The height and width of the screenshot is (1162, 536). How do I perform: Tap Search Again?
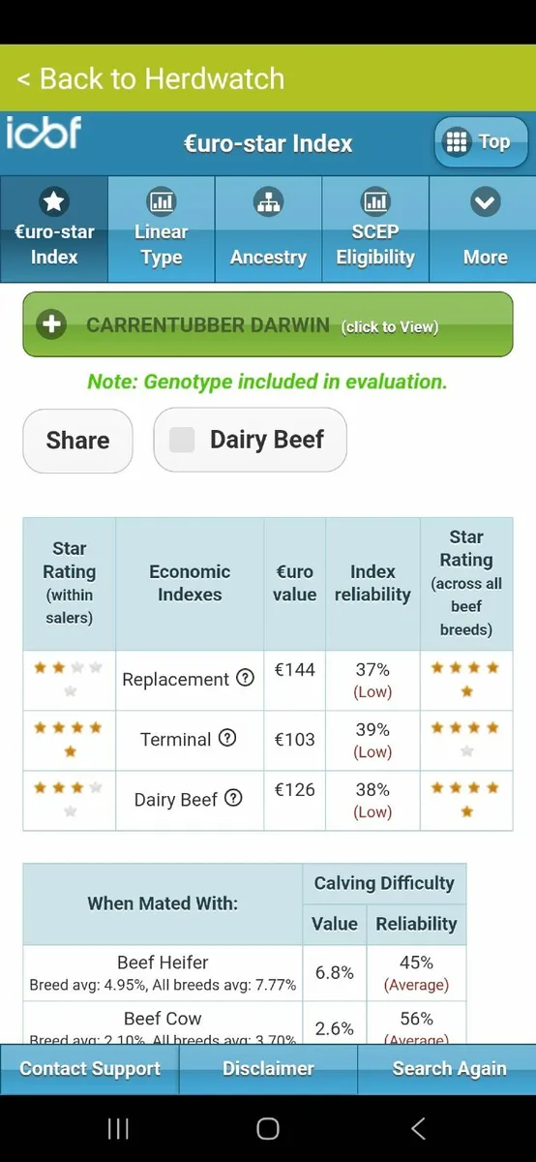click(x=449, y=1069)
